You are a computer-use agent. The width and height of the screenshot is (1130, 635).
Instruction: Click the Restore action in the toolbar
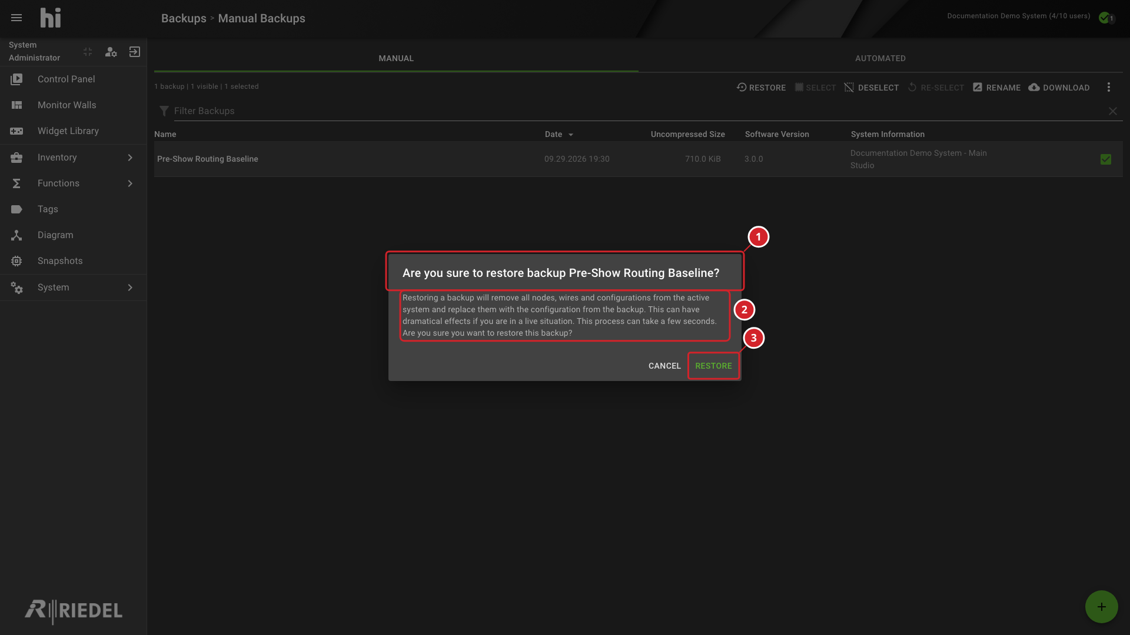coord(761,88)
